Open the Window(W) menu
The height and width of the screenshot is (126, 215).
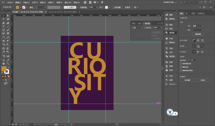(x=68, y=2)
